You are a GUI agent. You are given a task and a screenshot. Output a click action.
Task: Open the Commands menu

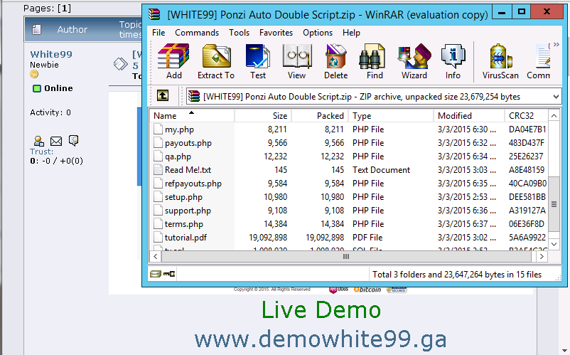(197, 33)
